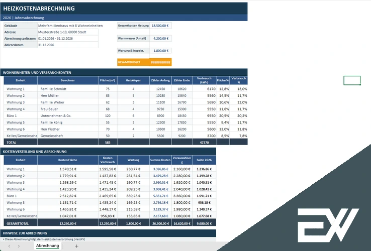
Task: Click the empty selected cell with green border
Action: click(x=352, y=80)
